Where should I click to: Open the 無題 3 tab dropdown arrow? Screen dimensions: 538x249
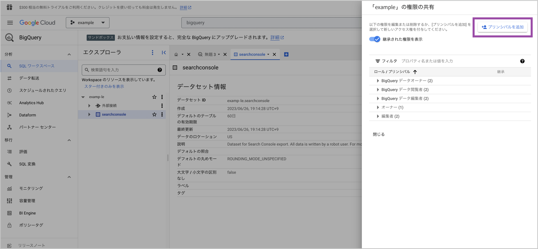coord(219,54)
